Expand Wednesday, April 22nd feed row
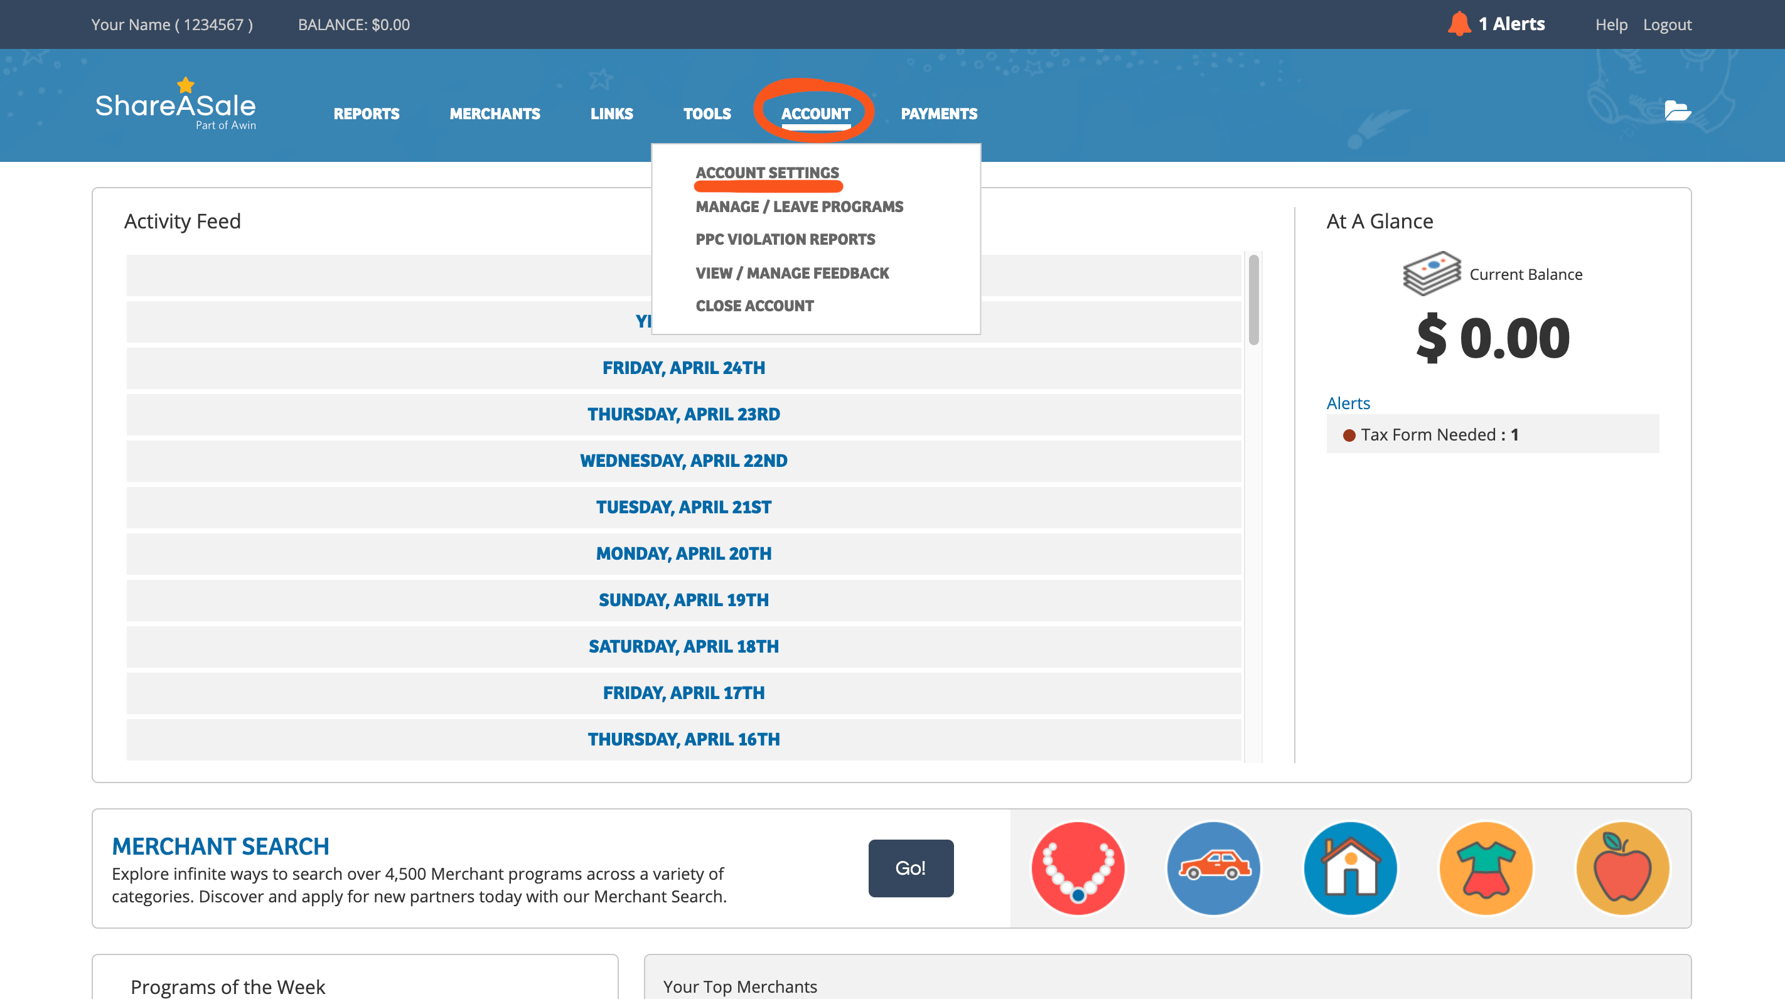Image resolution: width=1785 pixels, height=999 pixels. [x=683, y=461]
